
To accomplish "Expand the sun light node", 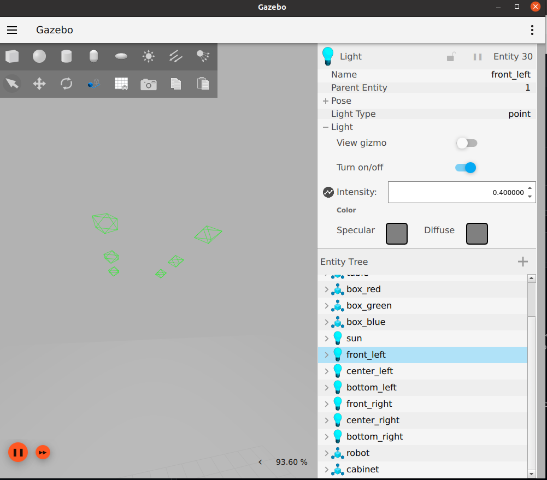I will click(x=327, y=339).
